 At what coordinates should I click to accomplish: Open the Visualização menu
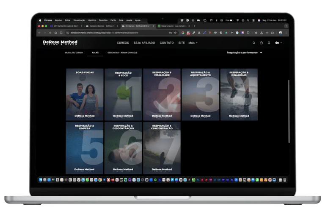click(x=79, y=20)
